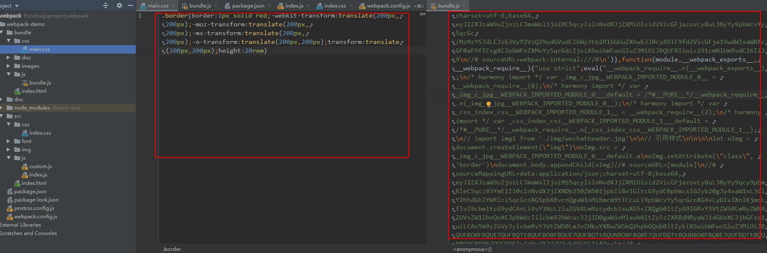
Task: Expand the img folder
Action: (9, 149)
